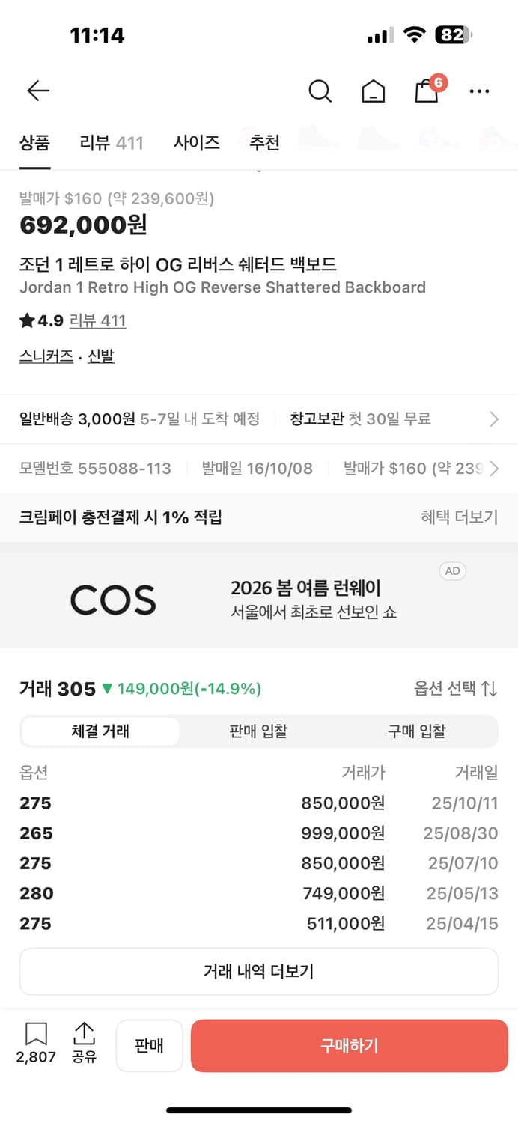
Task: Switch to the 구매 입찰 segment
Action: [417, 731]
